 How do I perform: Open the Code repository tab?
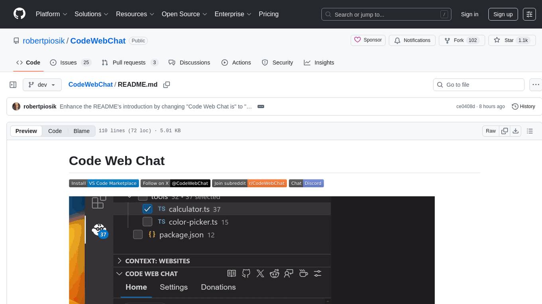tap(28, 62)
